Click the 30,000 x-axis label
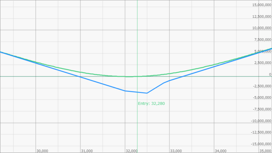The width and height of the screenshot is (272, 153). (42, 151)
